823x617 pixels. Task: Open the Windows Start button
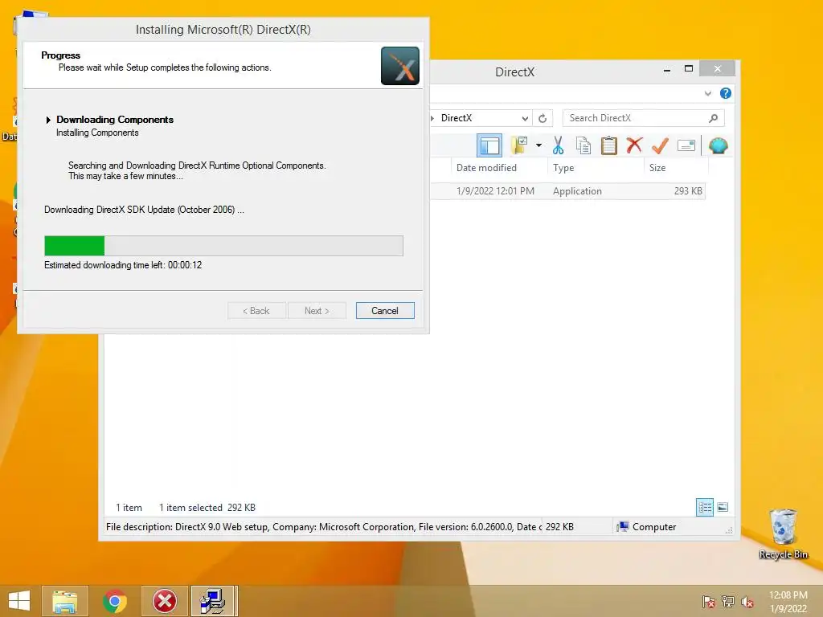click(19, 601)
